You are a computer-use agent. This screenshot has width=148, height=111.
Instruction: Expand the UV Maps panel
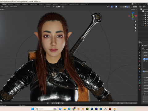point(145,77)
